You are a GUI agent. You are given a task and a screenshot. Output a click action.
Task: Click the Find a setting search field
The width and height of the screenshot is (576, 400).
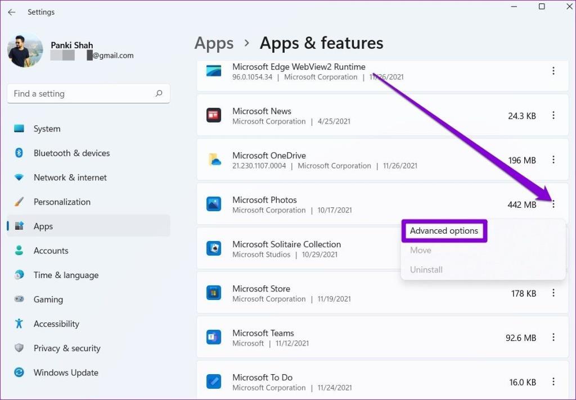88,93
